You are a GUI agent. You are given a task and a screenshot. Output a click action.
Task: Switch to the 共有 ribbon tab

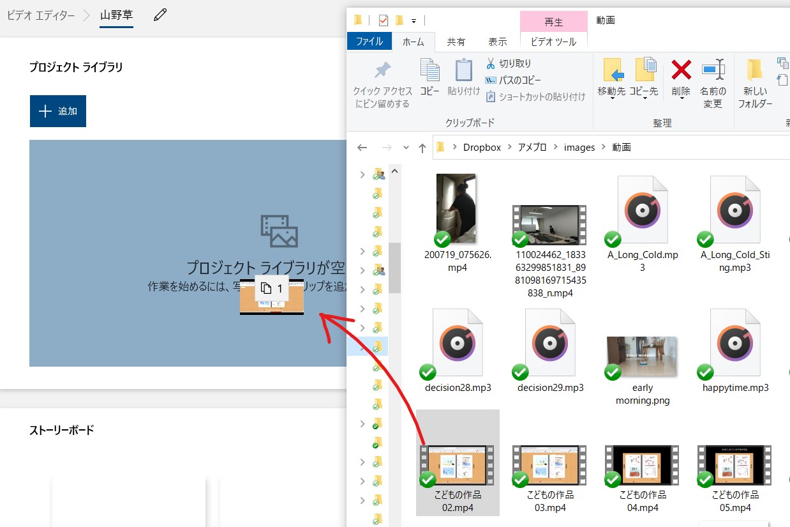click(x=456, y=42)
